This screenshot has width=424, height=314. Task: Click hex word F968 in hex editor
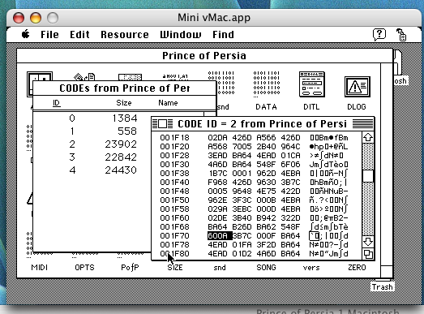click(218, 183)
